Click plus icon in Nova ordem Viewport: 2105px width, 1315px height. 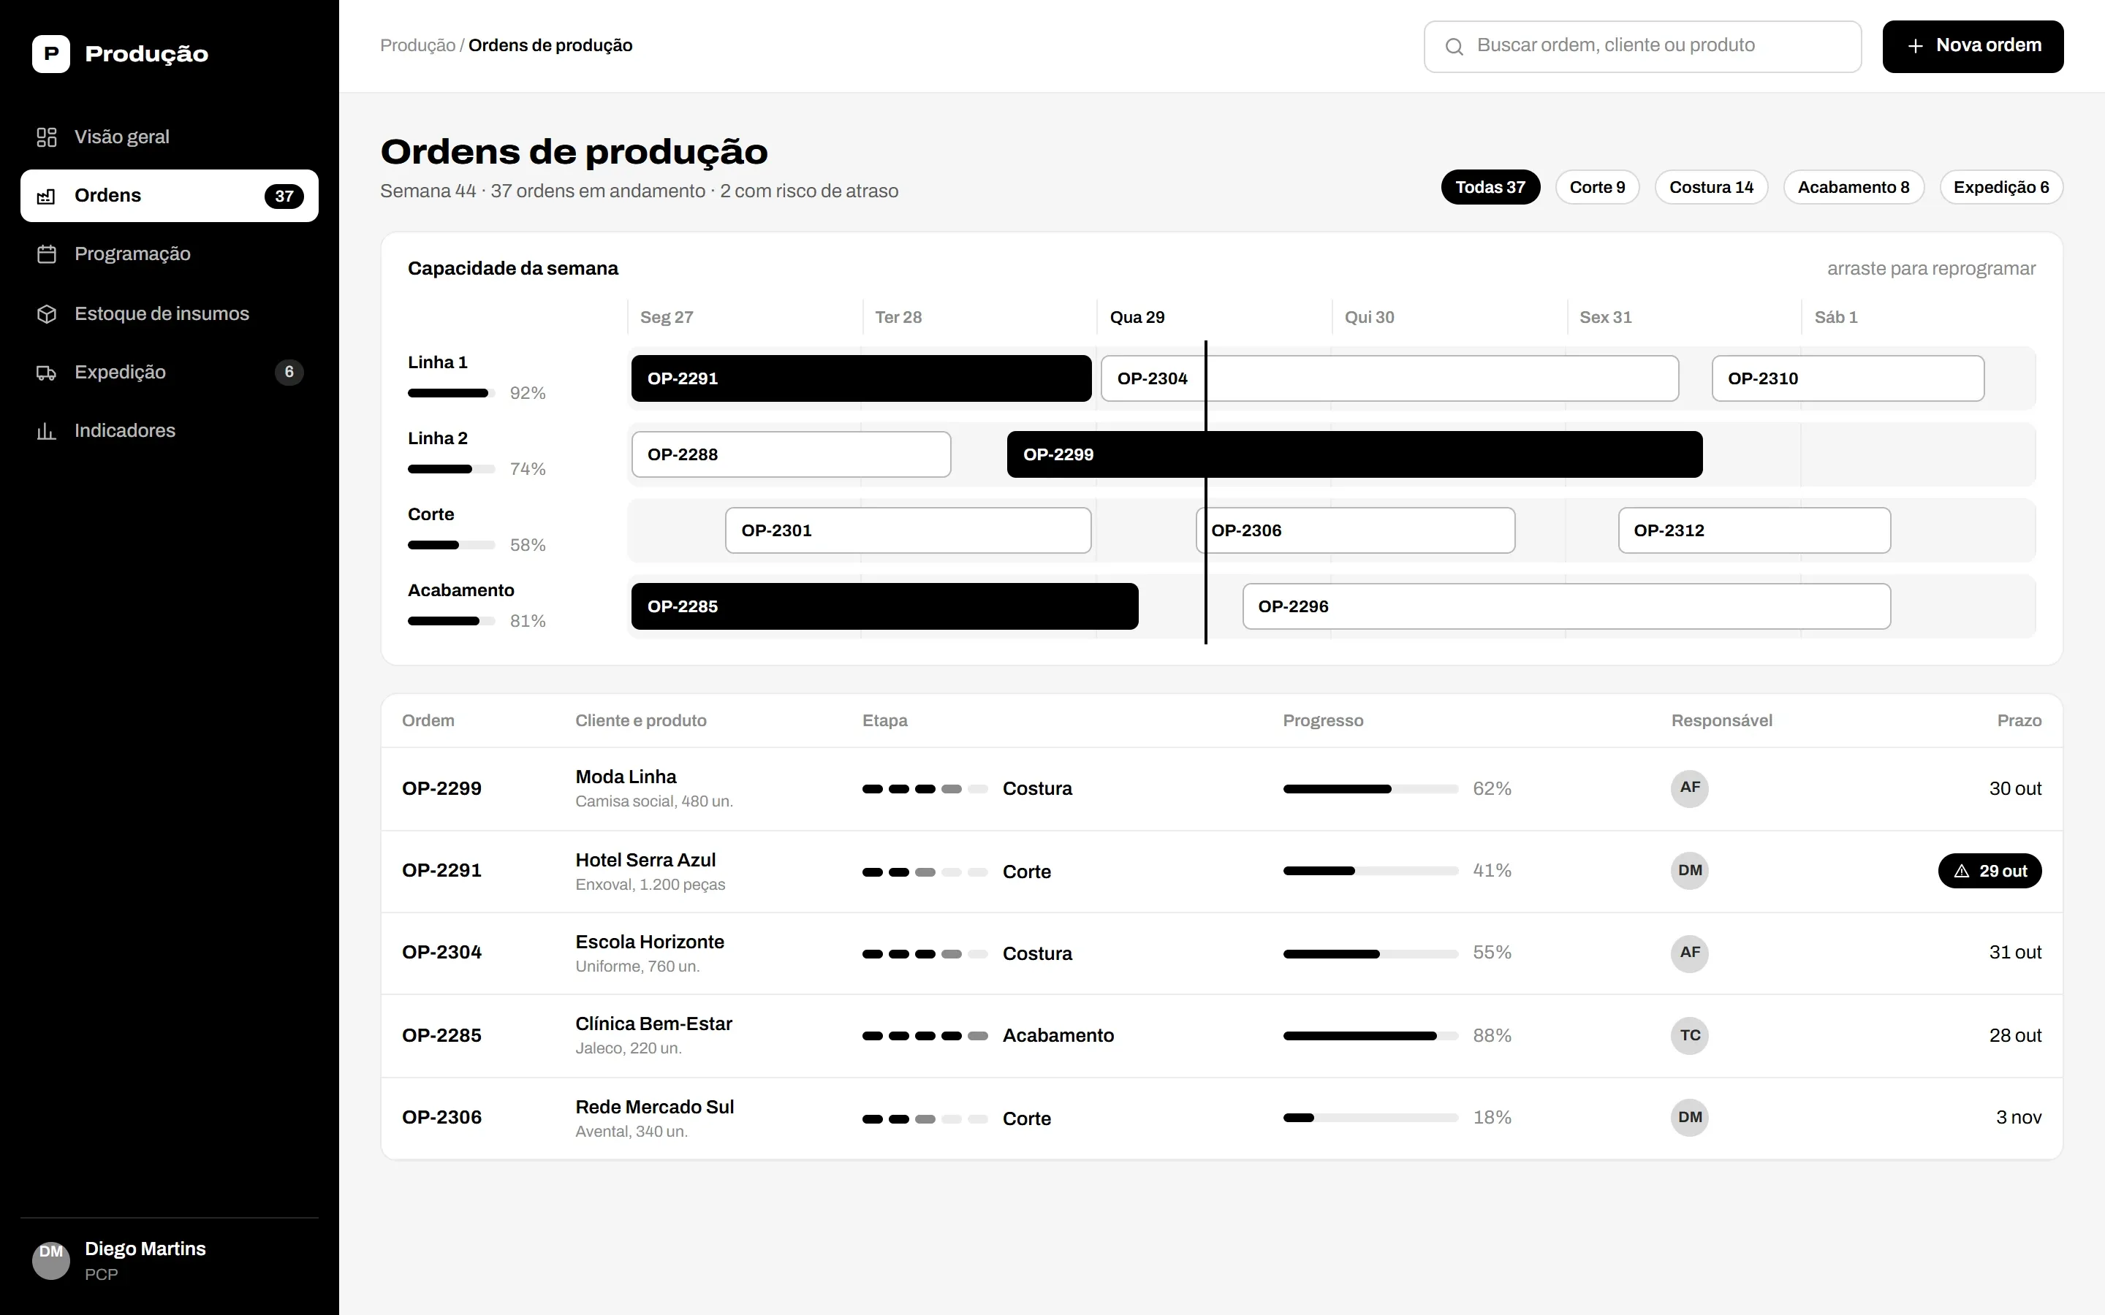(x=1916, y=46)
